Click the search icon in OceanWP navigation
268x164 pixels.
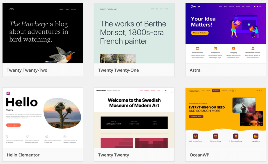236,91
